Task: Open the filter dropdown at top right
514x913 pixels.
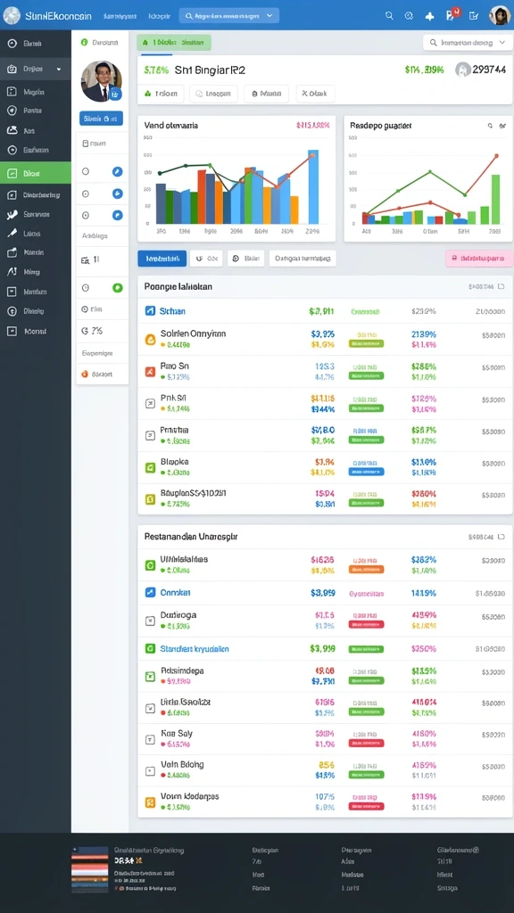Action: [x=467, y=43]
